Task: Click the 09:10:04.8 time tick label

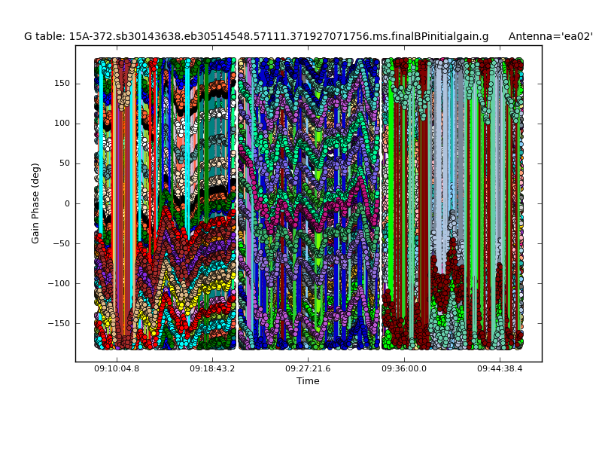Action: [x=117, y=369]
